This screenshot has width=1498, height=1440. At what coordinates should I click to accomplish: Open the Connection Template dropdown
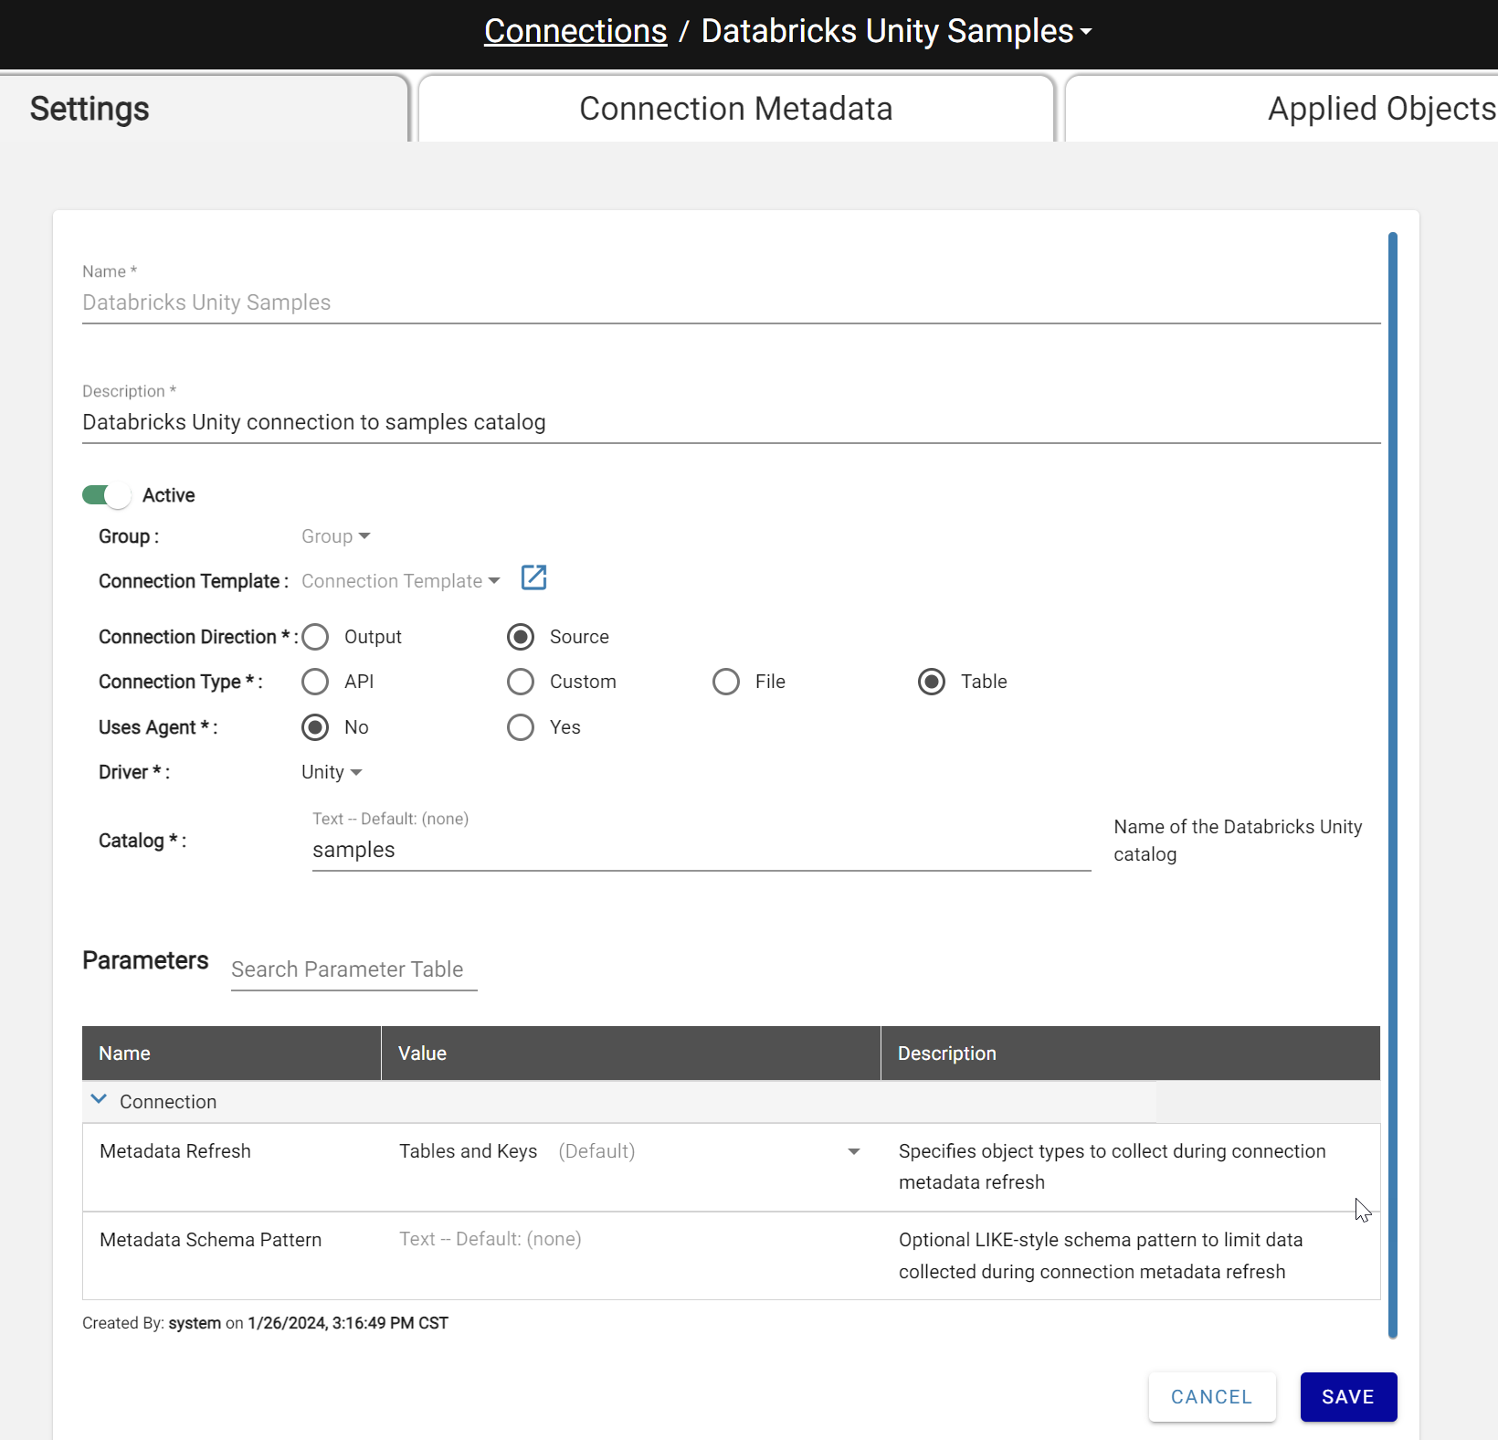400,581
